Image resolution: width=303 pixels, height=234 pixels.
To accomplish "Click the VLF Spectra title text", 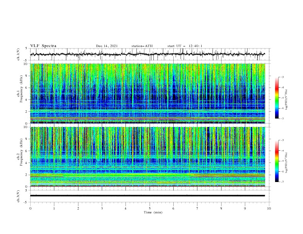I will click(43, 46).
